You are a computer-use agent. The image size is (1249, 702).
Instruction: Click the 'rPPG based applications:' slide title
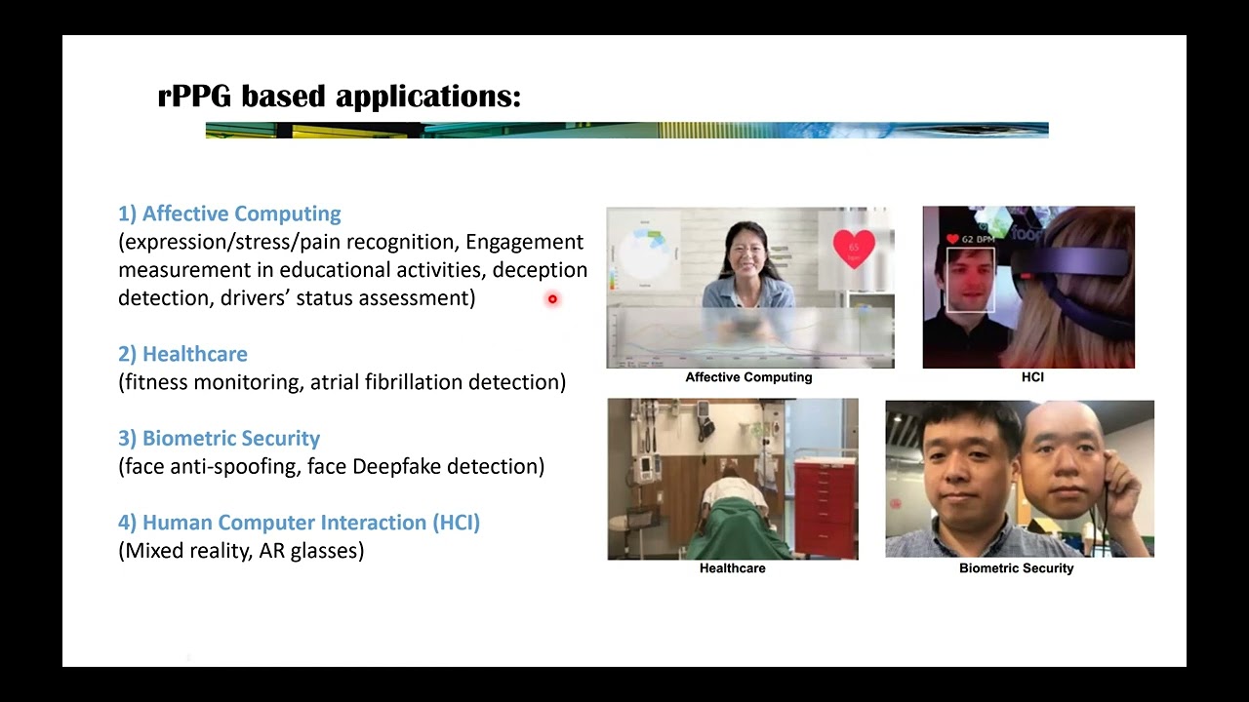340,97
